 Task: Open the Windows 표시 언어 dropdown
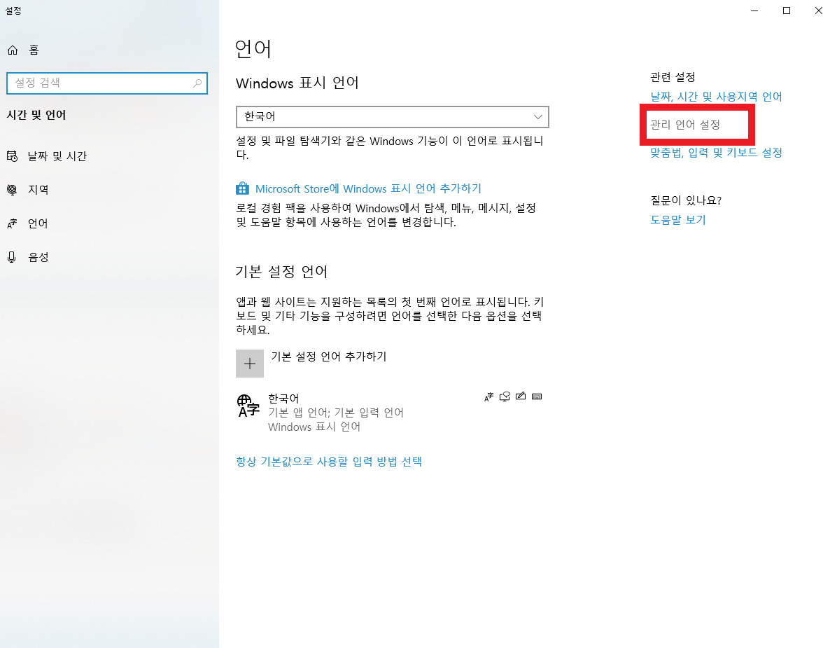392,117
